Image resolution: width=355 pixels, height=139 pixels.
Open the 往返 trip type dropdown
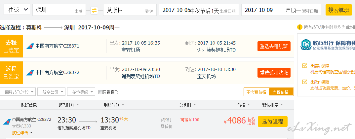17,10
